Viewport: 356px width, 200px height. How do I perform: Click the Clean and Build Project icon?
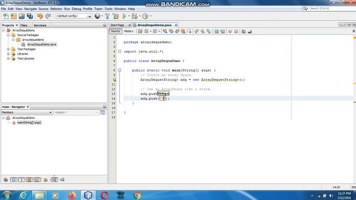click(x=116, y=16)
